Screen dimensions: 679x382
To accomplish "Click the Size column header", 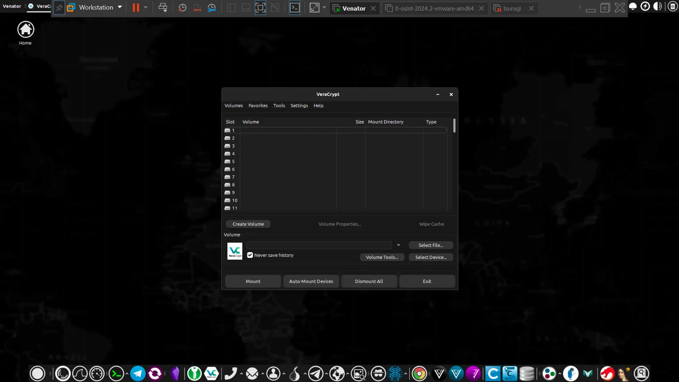I will pyautogui.click(x=360, y=122).
